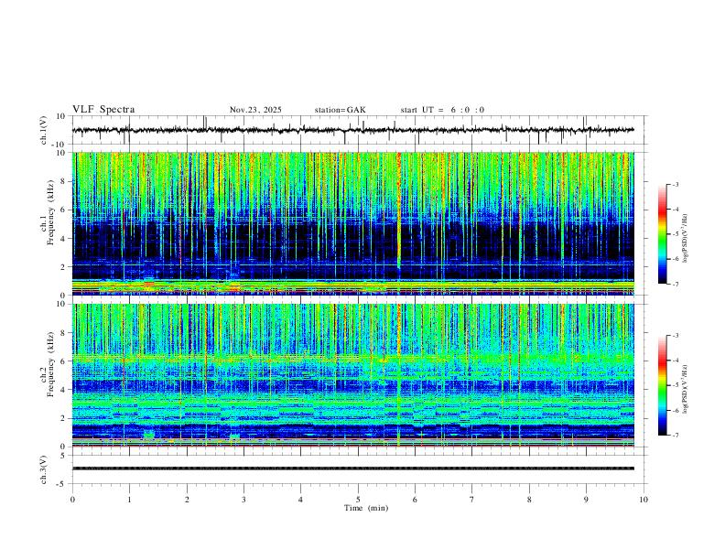Click the 'station=GAK' label

click(340, 110)
